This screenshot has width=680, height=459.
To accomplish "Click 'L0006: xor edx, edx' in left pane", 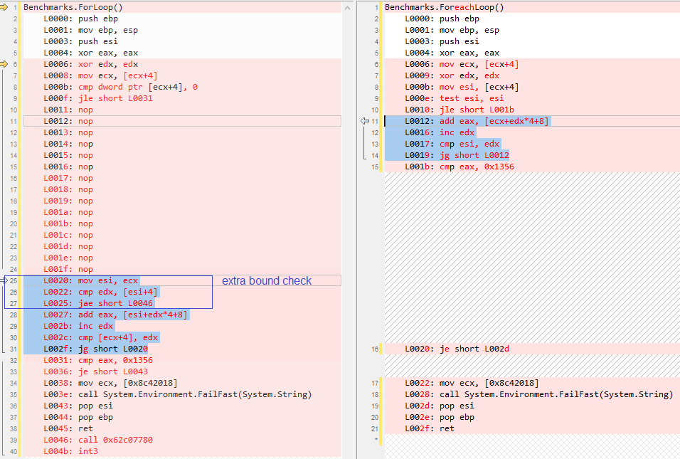I will point(90,64).
